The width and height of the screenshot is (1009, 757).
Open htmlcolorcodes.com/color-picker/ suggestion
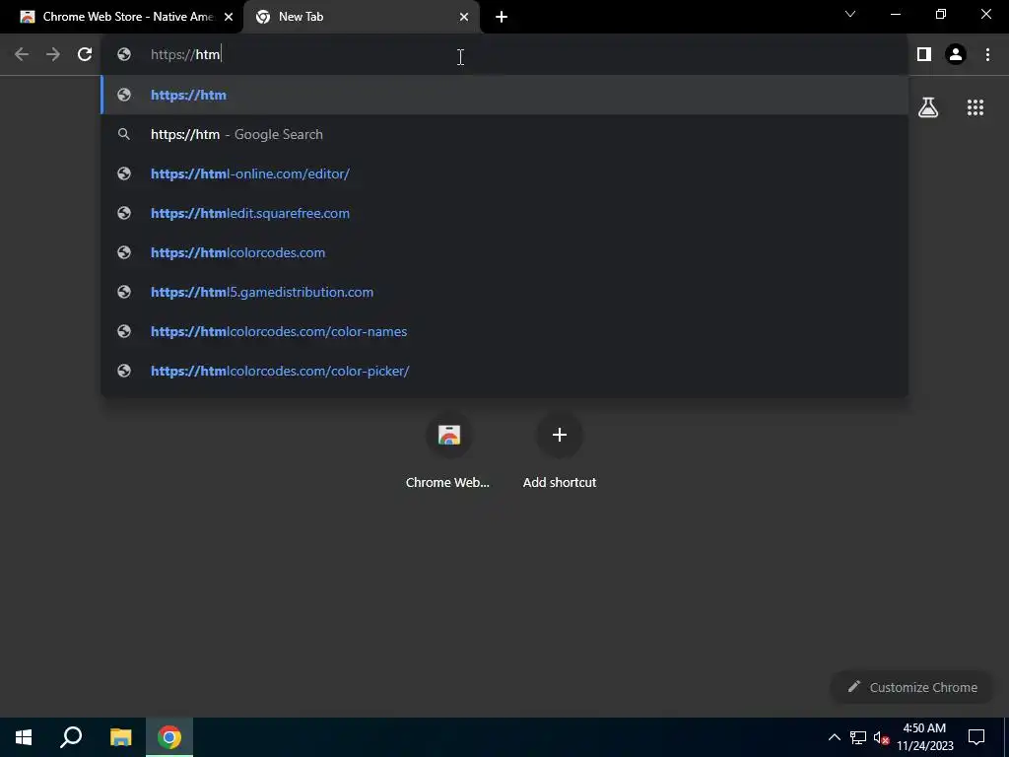504,371
